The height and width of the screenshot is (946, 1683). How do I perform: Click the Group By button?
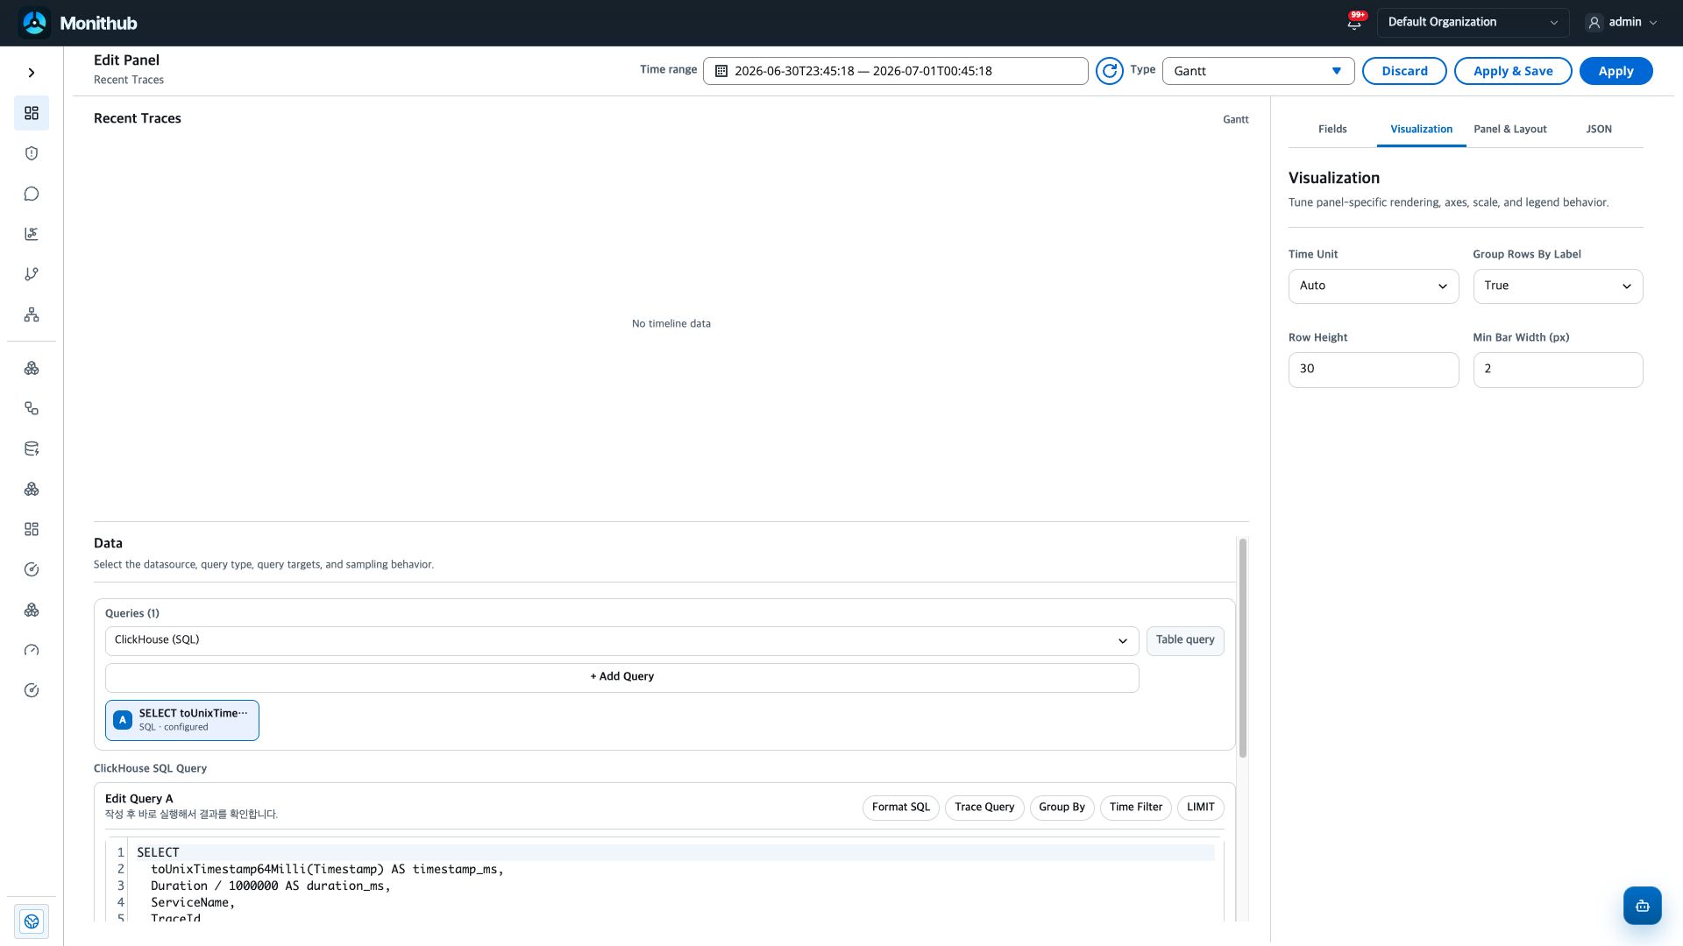tap(1062, 808)
